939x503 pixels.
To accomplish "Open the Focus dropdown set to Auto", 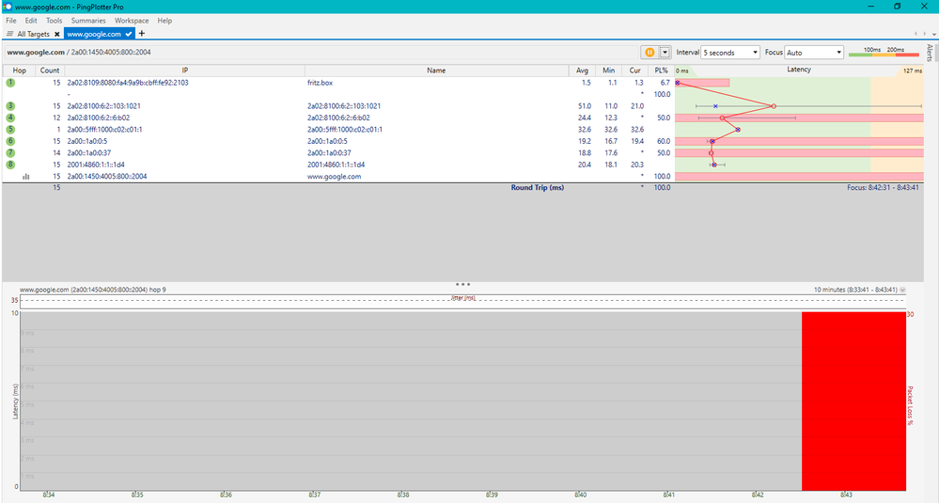I will click(814, 52).
